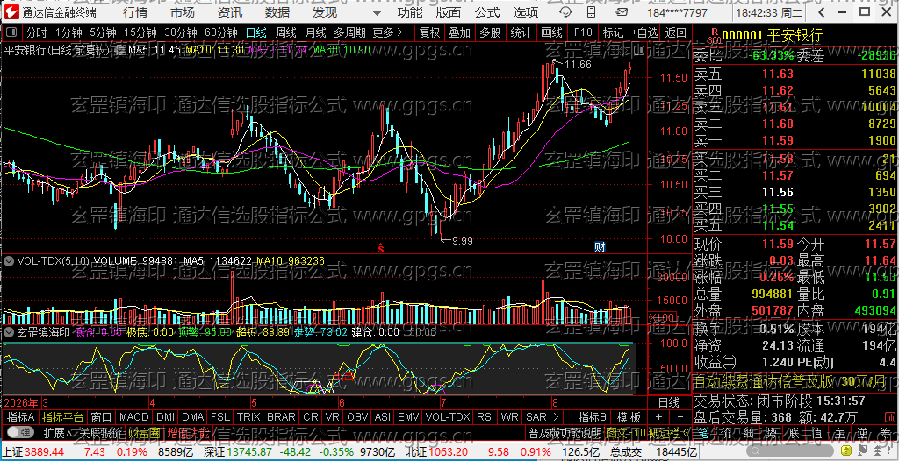Switch to 分时 chart view
Viewport: 899px width, 461px height.
point(36,33)
